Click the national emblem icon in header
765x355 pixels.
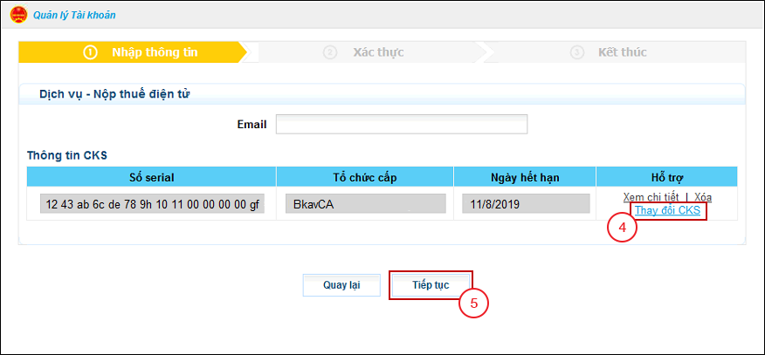click(x=18, y=15)
